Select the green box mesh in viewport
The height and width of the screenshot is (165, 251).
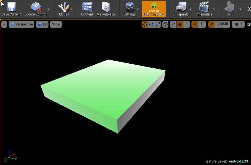tap(103, 96)
